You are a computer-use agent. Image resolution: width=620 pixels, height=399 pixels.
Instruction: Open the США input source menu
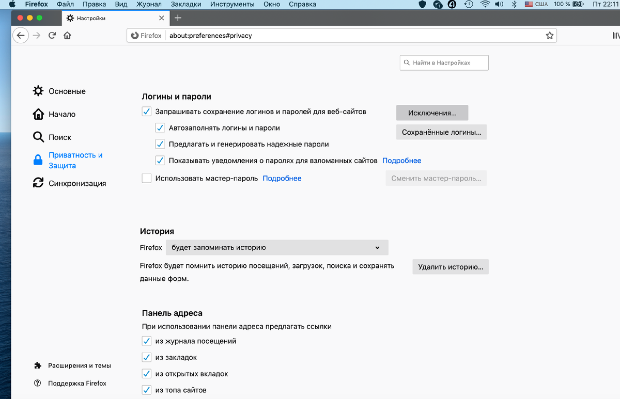536,4
